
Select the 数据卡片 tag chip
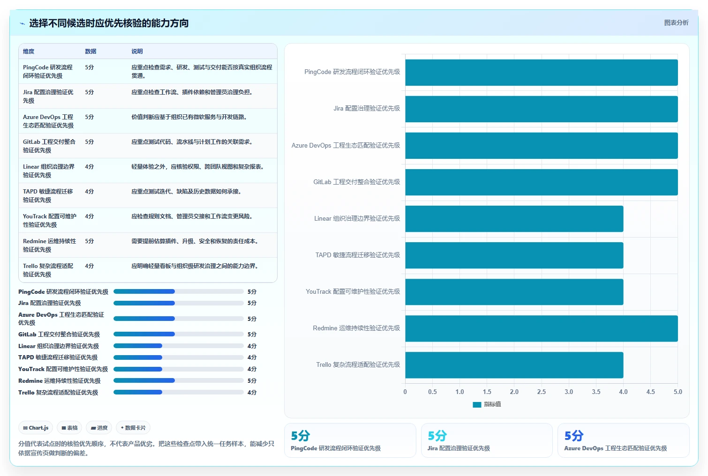[133, 428]
